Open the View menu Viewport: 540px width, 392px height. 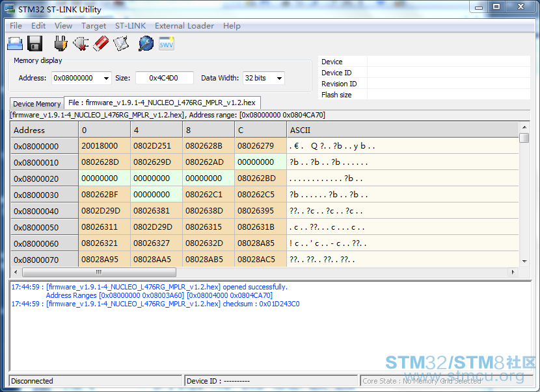pos(63,26)
